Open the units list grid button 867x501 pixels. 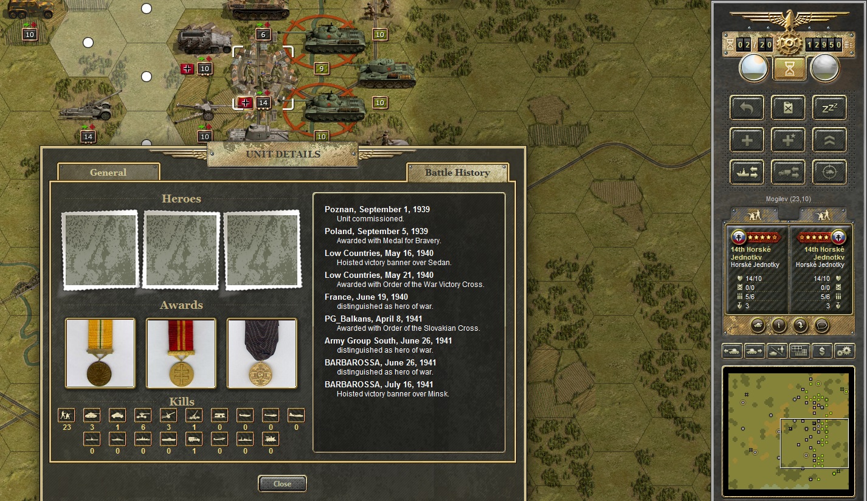[800, 351]
